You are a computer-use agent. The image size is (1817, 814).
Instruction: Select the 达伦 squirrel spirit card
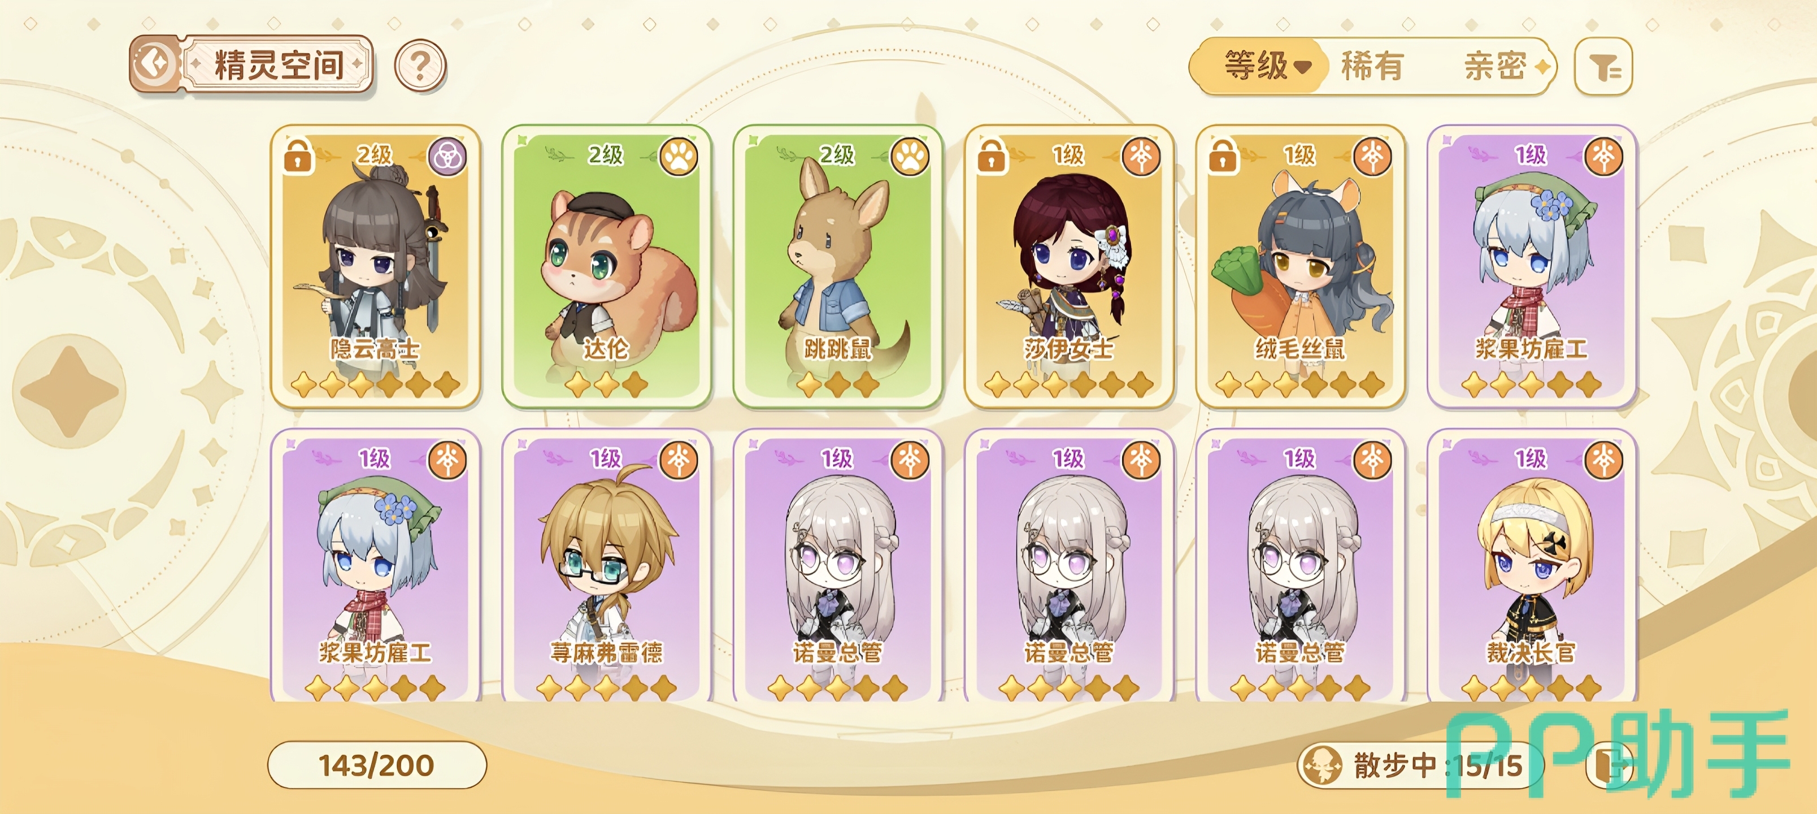(607, 267)
